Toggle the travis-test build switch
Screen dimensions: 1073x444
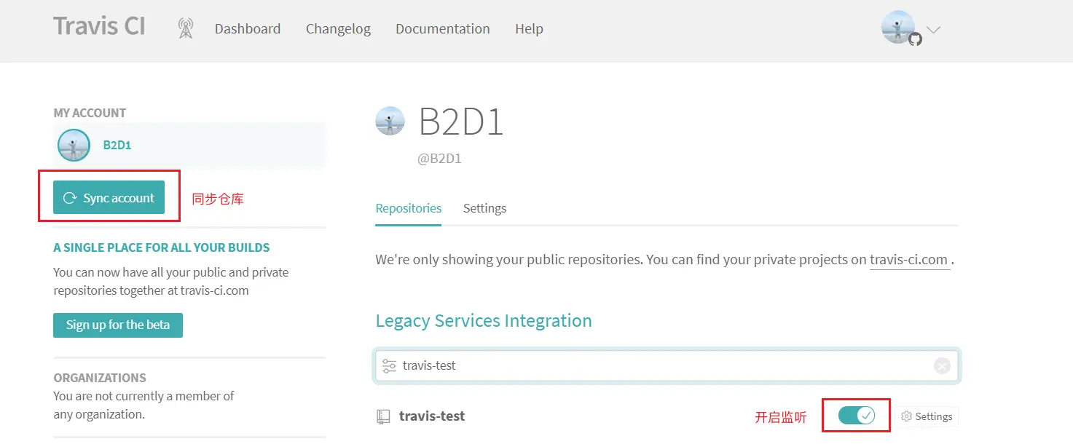click(x=856, y=416)
